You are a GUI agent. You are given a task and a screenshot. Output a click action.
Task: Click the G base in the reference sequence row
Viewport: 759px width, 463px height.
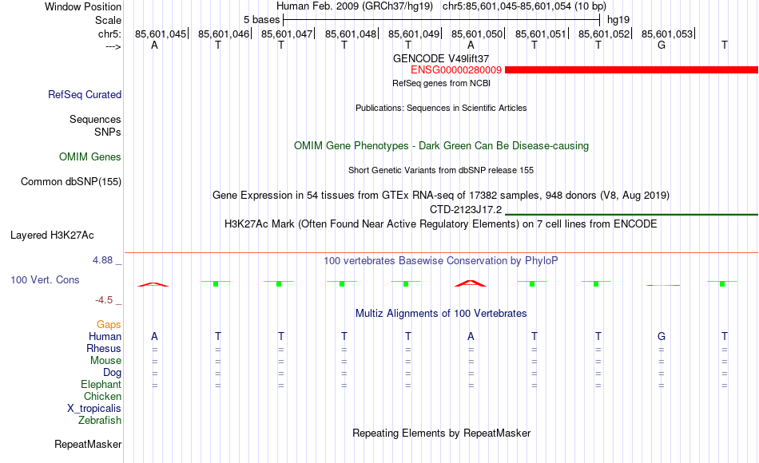point(662,45)
